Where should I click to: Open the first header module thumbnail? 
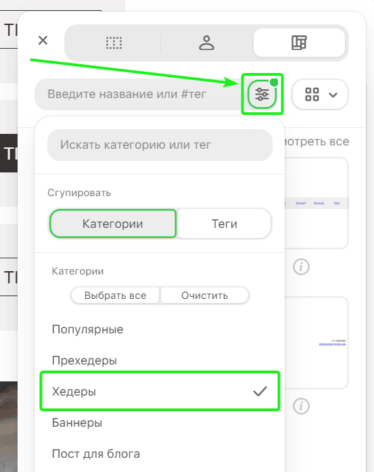pos(317,203)
